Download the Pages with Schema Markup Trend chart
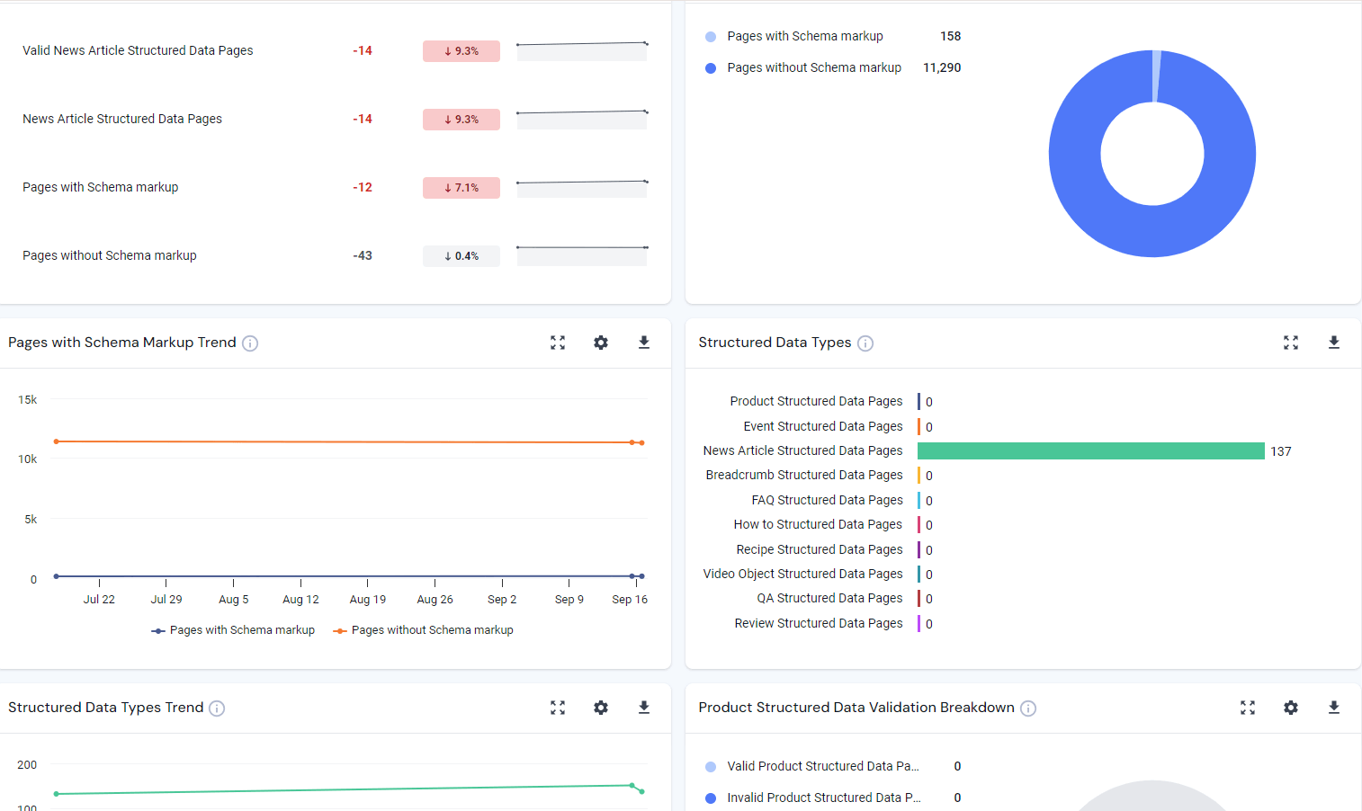The image size is (1362, 811). pyautogui.click(x=643, y=343)
